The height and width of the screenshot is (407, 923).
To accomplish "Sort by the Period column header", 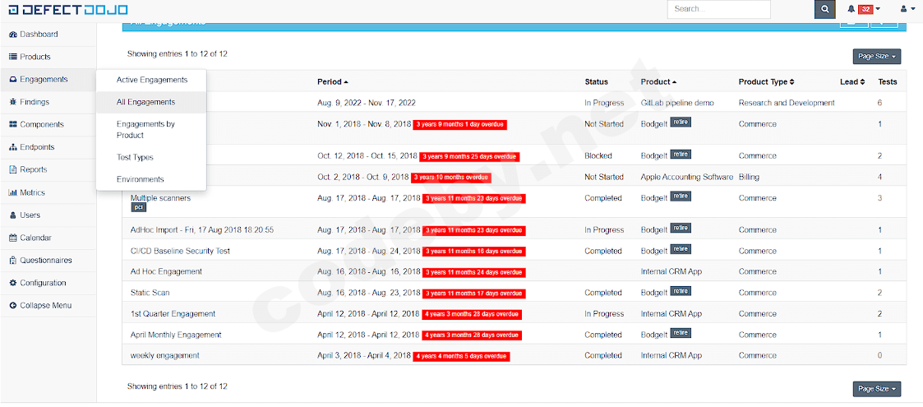I will point(332,82).
